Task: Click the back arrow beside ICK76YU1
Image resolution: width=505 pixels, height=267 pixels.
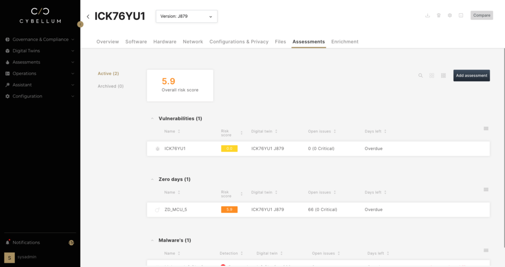Action: tap(88, 17)
